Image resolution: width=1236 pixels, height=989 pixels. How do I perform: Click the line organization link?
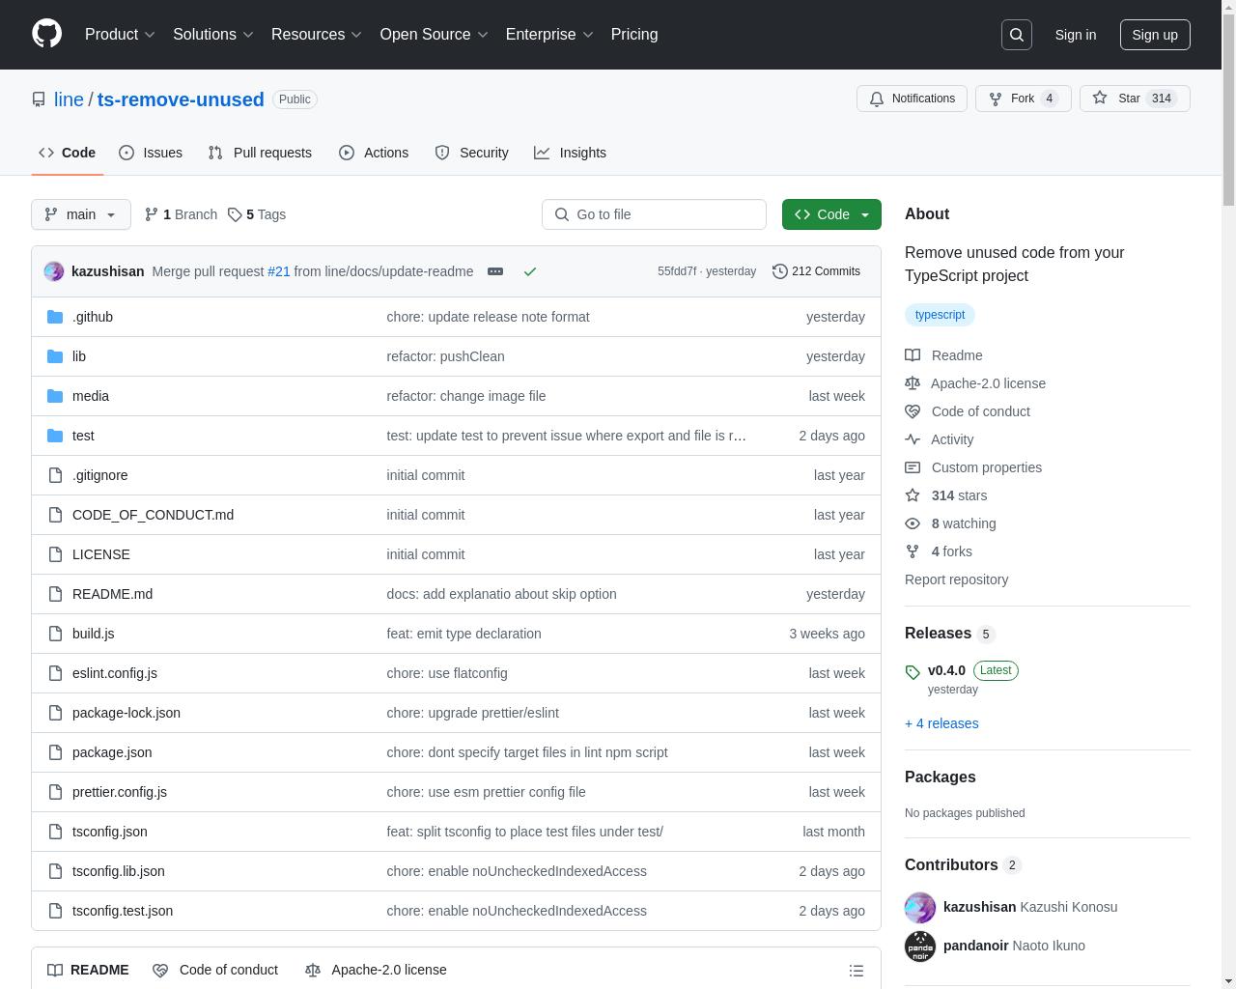pyautogui.click(x=69, y=99)
